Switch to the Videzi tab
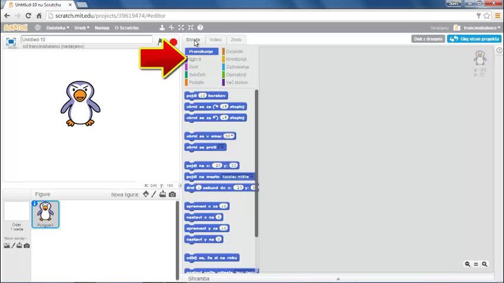The height and width of the screenshot is (283, 504). coord(215,40)
